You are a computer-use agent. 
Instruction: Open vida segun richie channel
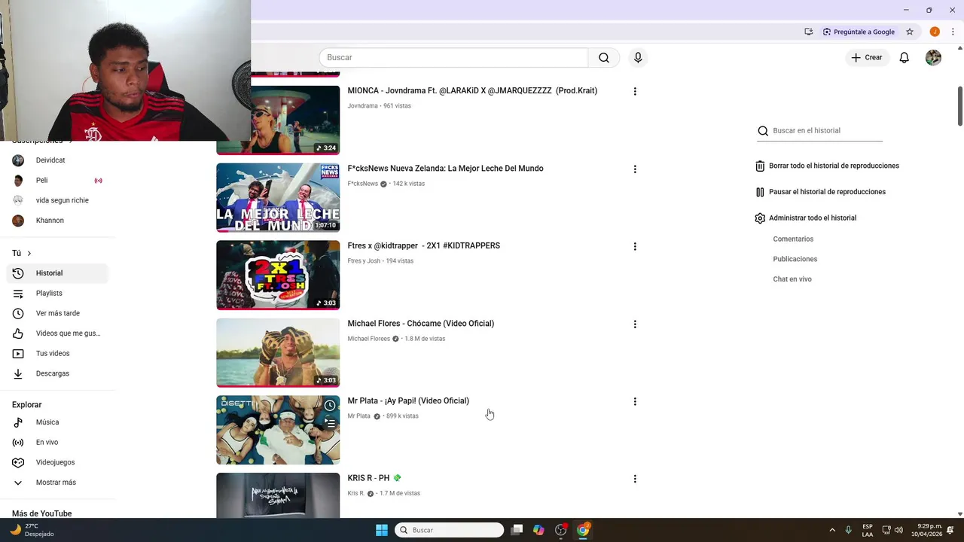57,200
